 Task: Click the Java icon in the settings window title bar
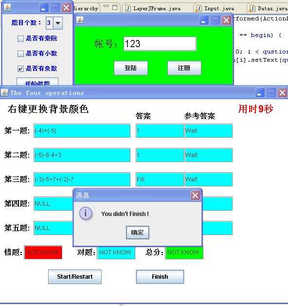pyautogui.click(x=7, y=8)
